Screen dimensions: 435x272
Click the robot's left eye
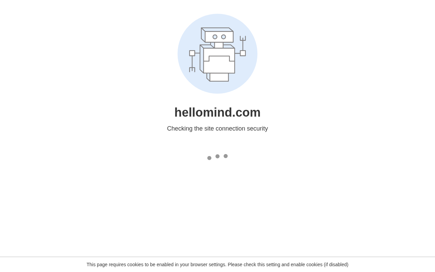tap(215, 37)
